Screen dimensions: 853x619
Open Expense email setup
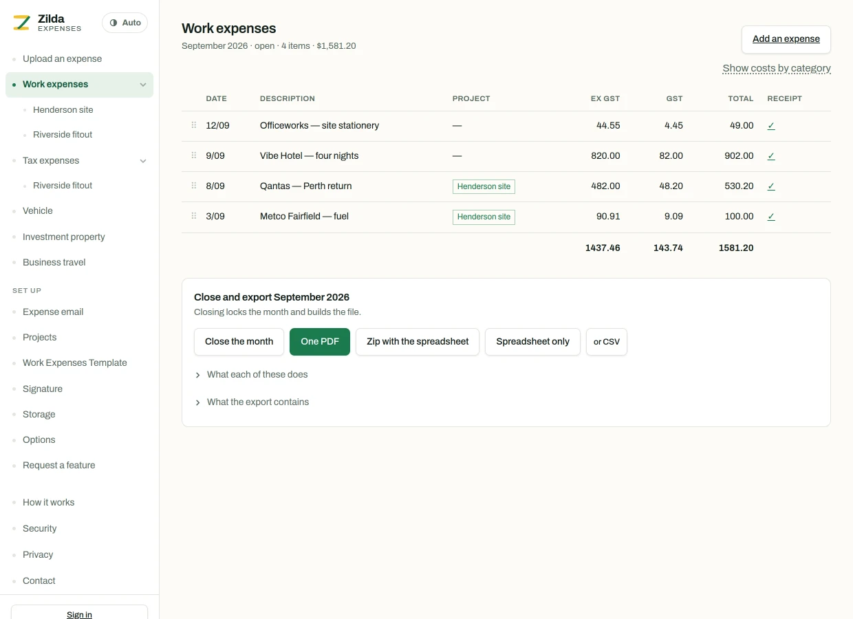53,312
